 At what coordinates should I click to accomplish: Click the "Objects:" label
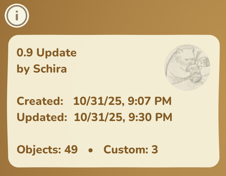38,149
